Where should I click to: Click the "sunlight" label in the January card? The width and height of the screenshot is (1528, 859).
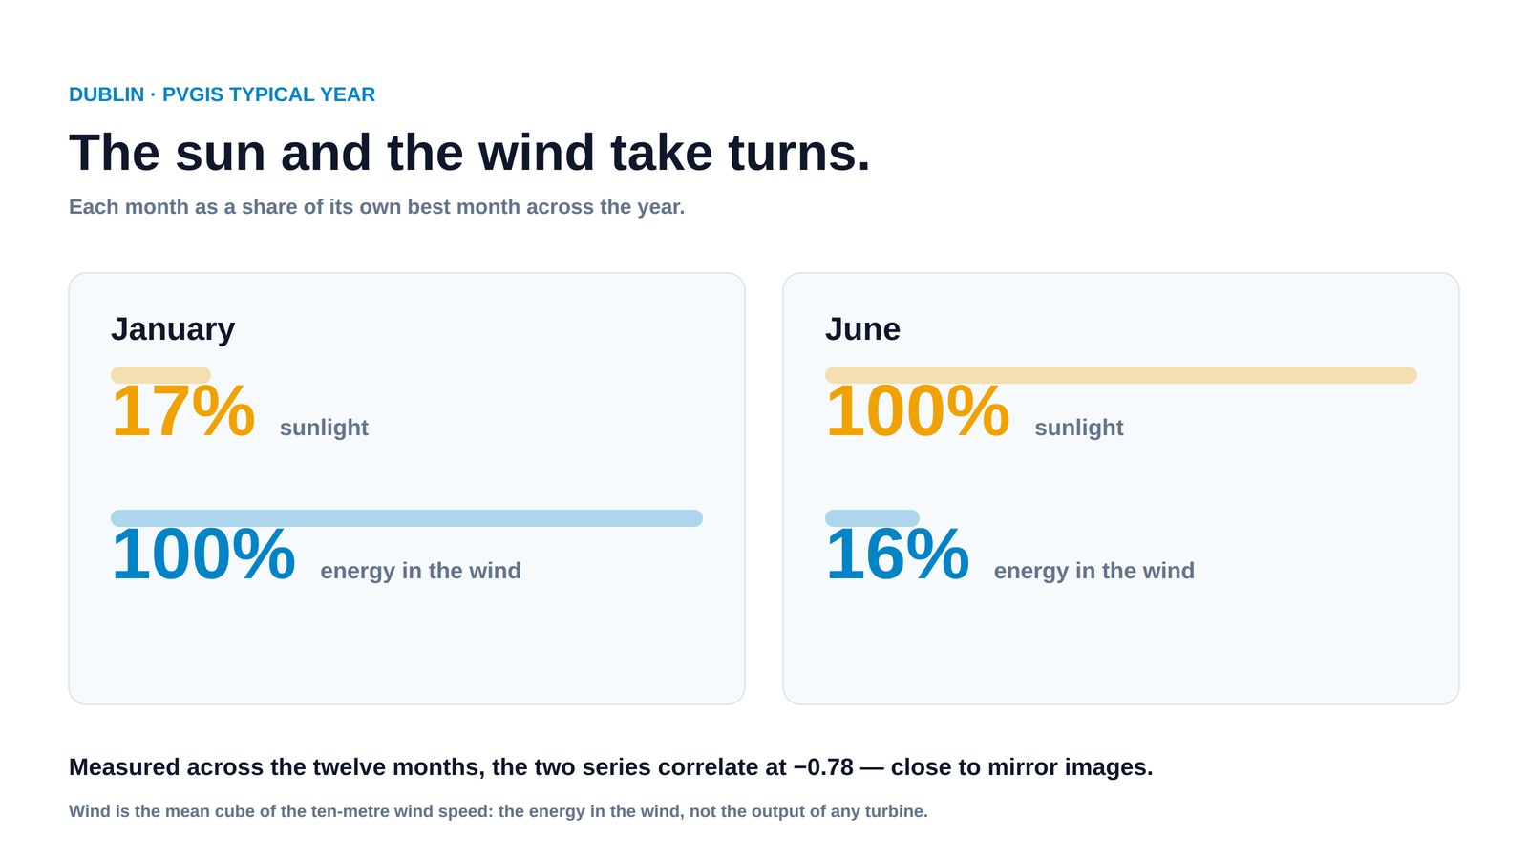(x=324, y=428)
